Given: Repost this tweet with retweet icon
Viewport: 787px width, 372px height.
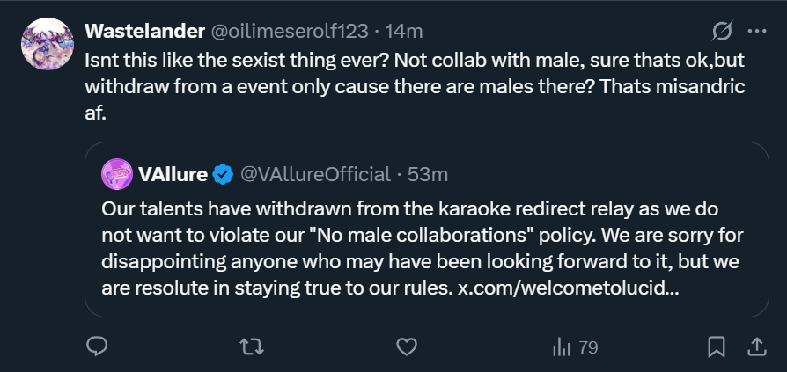Looking at the screenshot, I should pos(252,346).
